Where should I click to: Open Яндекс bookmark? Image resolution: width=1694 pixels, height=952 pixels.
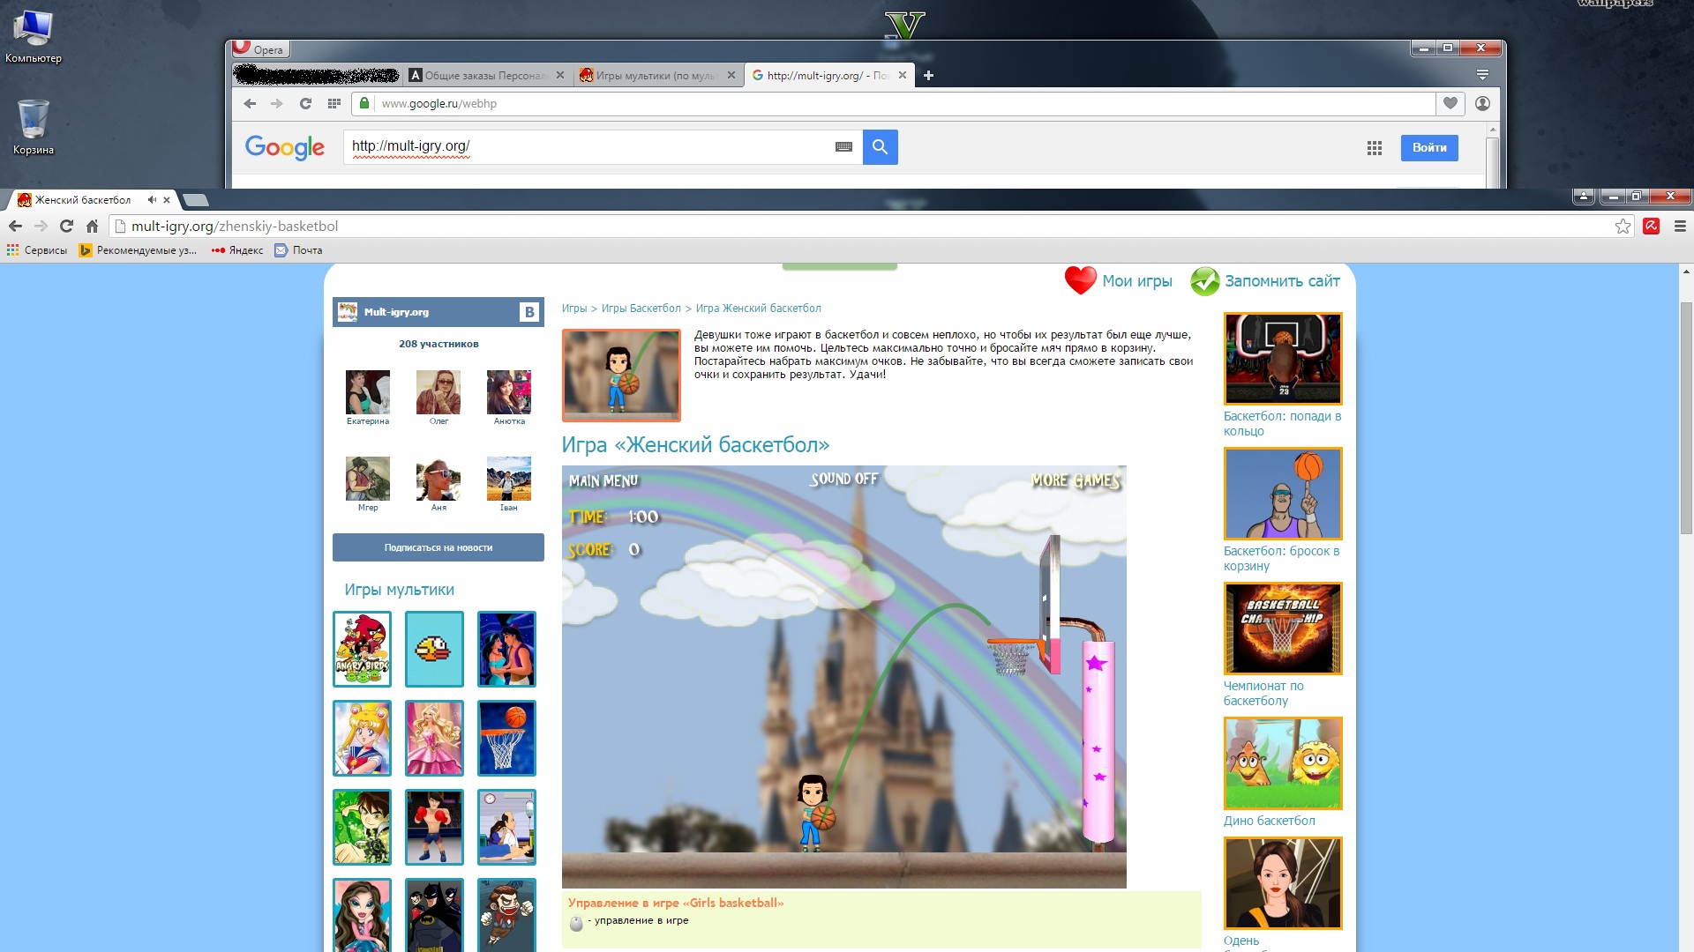[237, 250]
